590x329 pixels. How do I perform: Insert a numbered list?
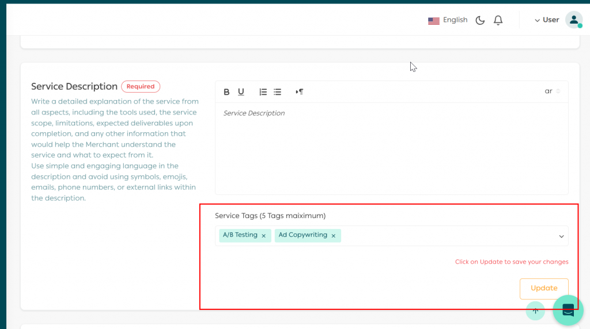tap(263, 92)
